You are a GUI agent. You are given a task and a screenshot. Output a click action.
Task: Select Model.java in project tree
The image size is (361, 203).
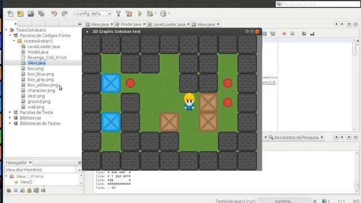[38, 52]
